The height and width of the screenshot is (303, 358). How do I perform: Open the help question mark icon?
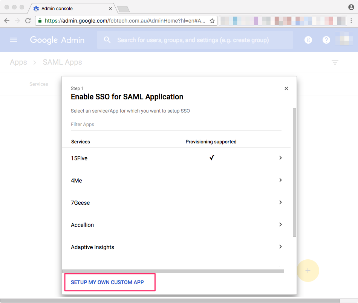(x=326, y=40)
